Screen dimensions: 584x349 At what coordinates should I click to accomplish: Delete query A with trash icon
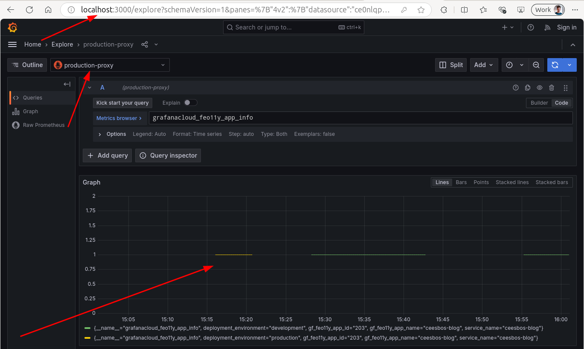[x=552, y=88]
